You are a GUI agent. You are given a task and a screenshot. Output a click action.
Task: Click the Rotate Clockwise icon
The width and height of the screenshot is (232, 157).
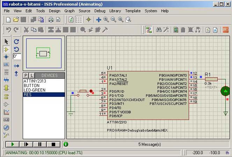16,42
